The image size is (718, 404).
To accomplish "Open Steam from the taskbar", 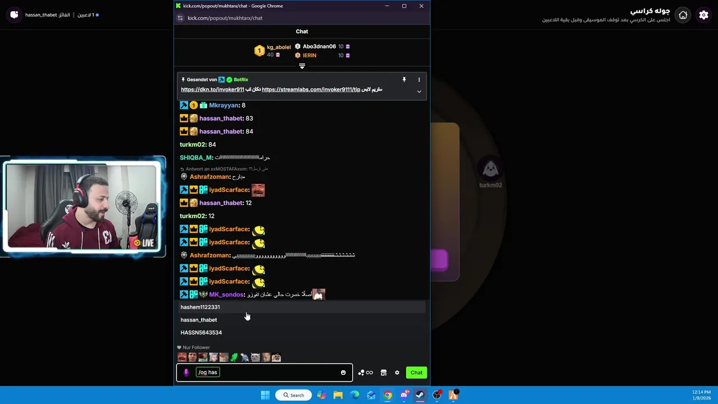I will (420, 395).
